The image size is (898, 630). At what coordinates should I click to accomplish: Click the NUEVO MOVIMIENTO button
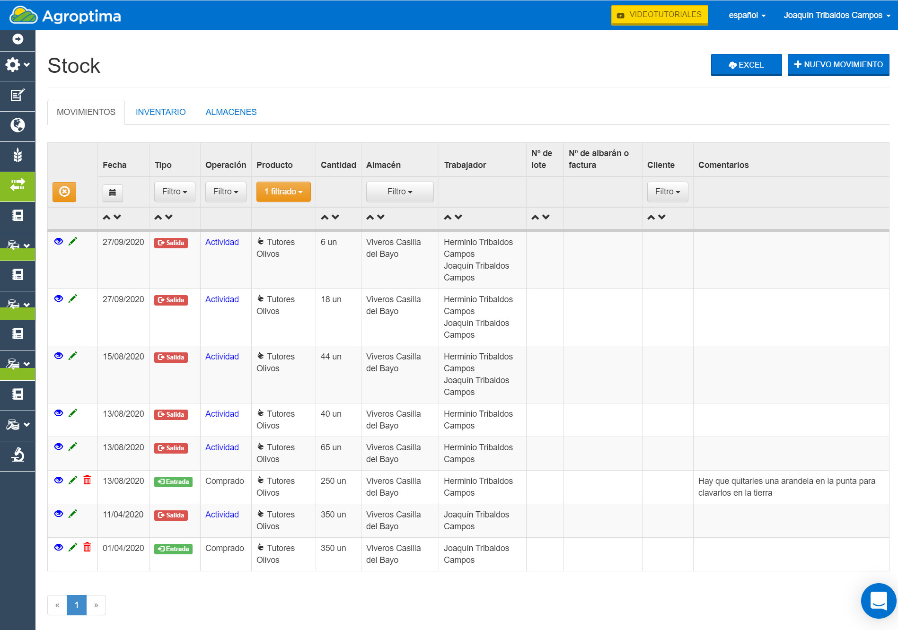click(838, 64)
